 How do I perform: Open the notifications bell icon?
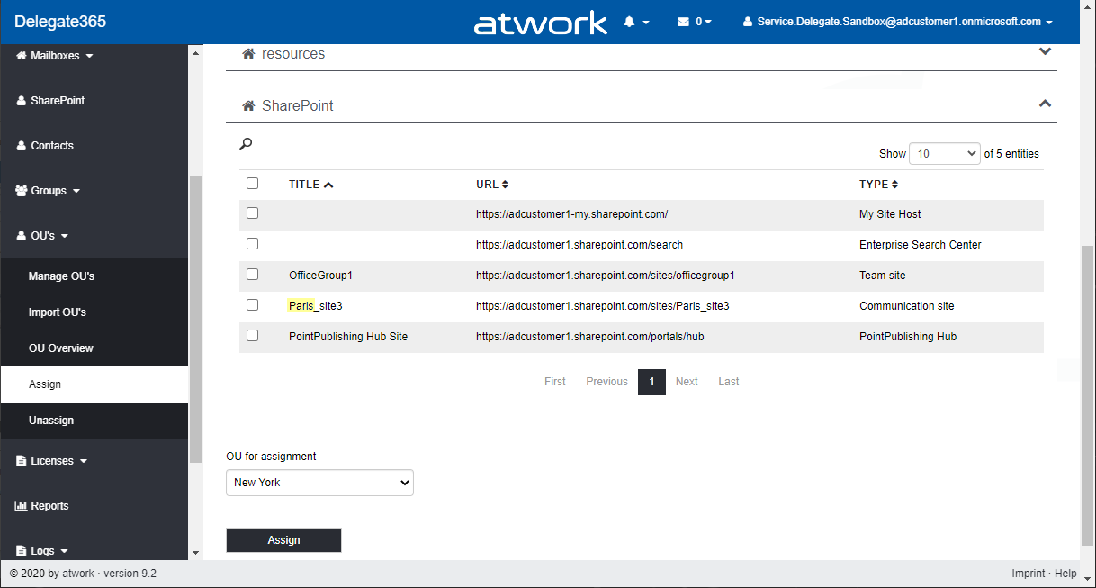630,22
